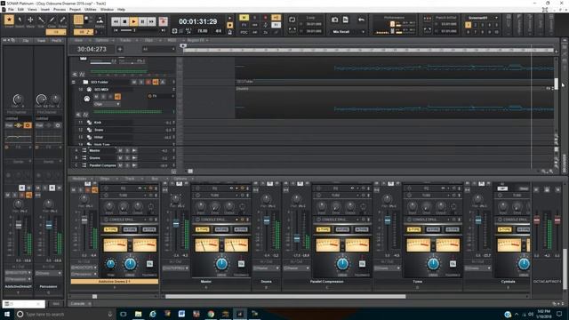Toggle global Mute M button in Mix module
The width and height of the screenshot is (569, 320).
pos(244,18)
